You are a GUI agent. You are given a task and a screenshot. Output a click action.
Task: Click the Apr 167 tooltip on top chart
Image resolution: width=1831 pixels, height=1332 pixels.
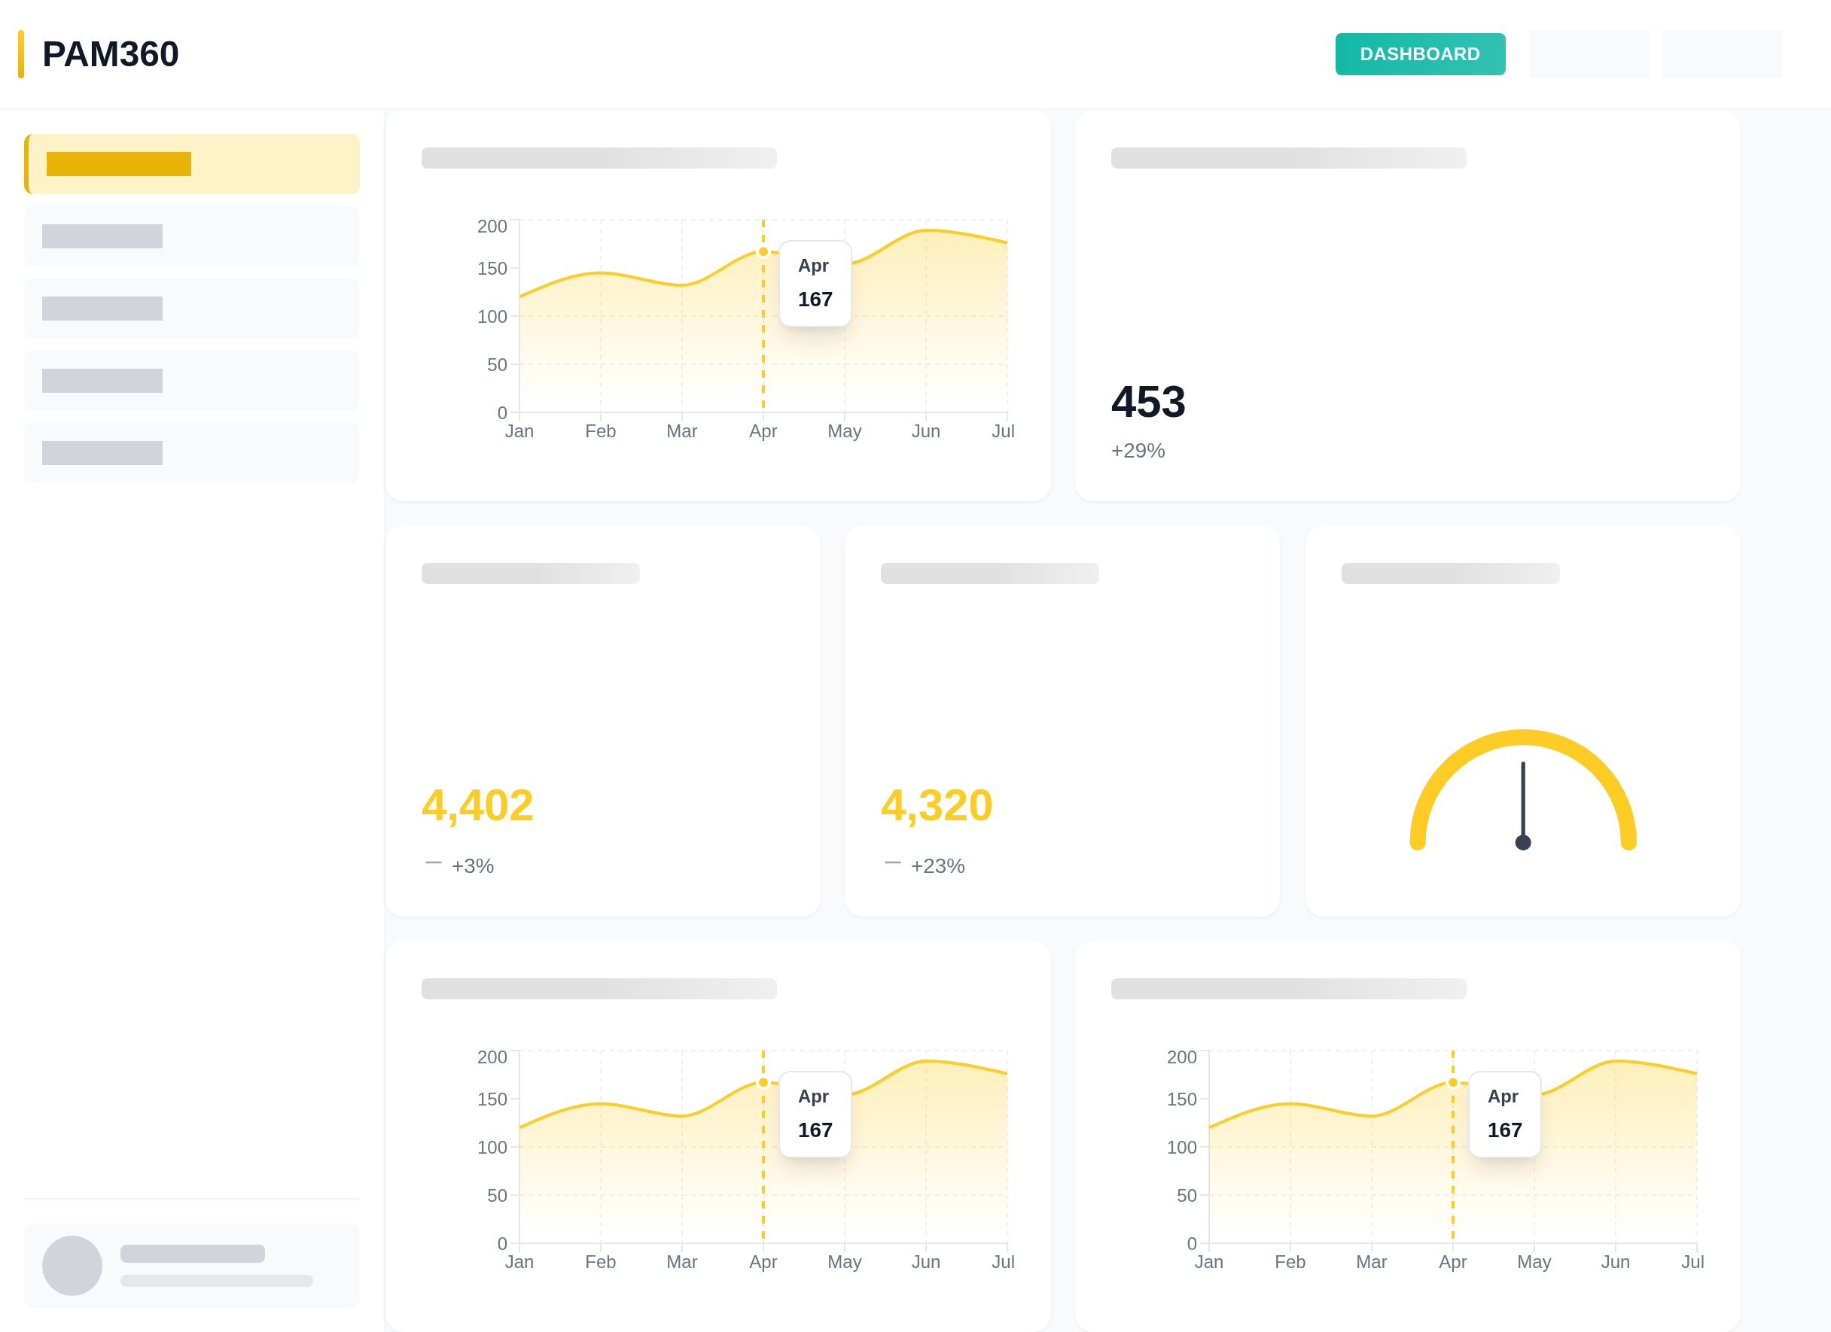coord(815,283)
